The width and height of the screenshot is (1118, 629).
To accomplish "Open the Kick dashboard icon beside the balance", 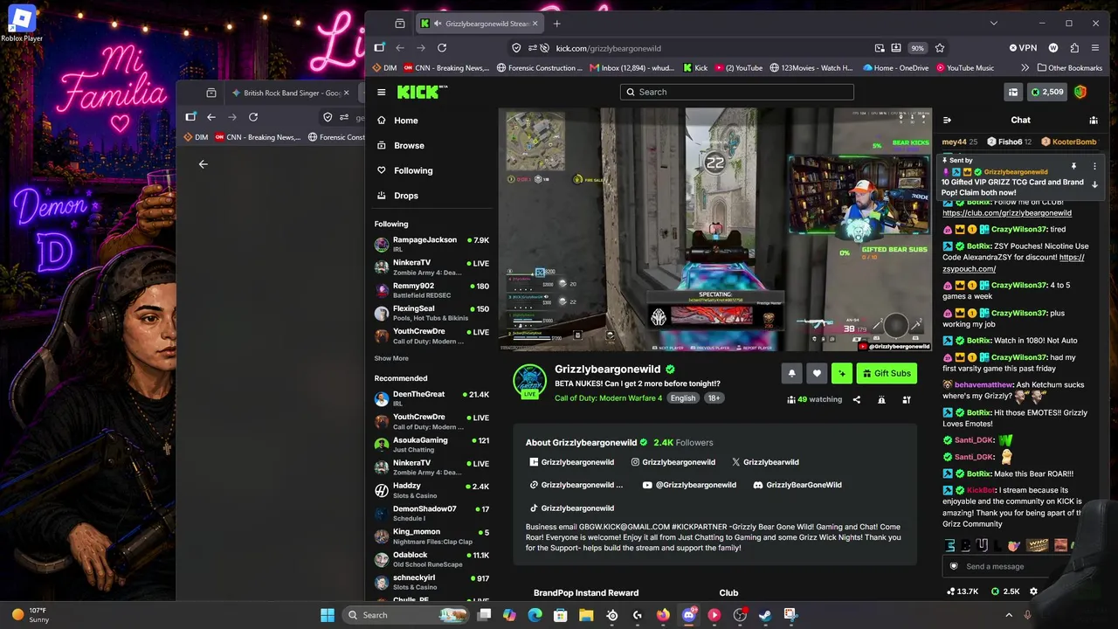I will coord(1013,92).
